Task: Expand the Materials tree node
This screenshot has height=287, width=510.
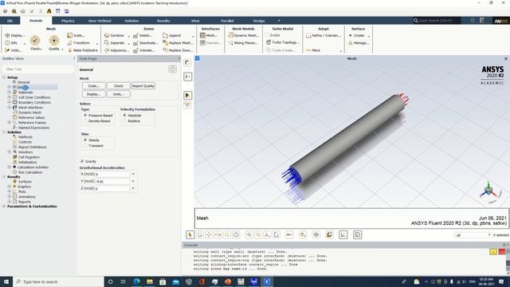Action: pos(10,92)
